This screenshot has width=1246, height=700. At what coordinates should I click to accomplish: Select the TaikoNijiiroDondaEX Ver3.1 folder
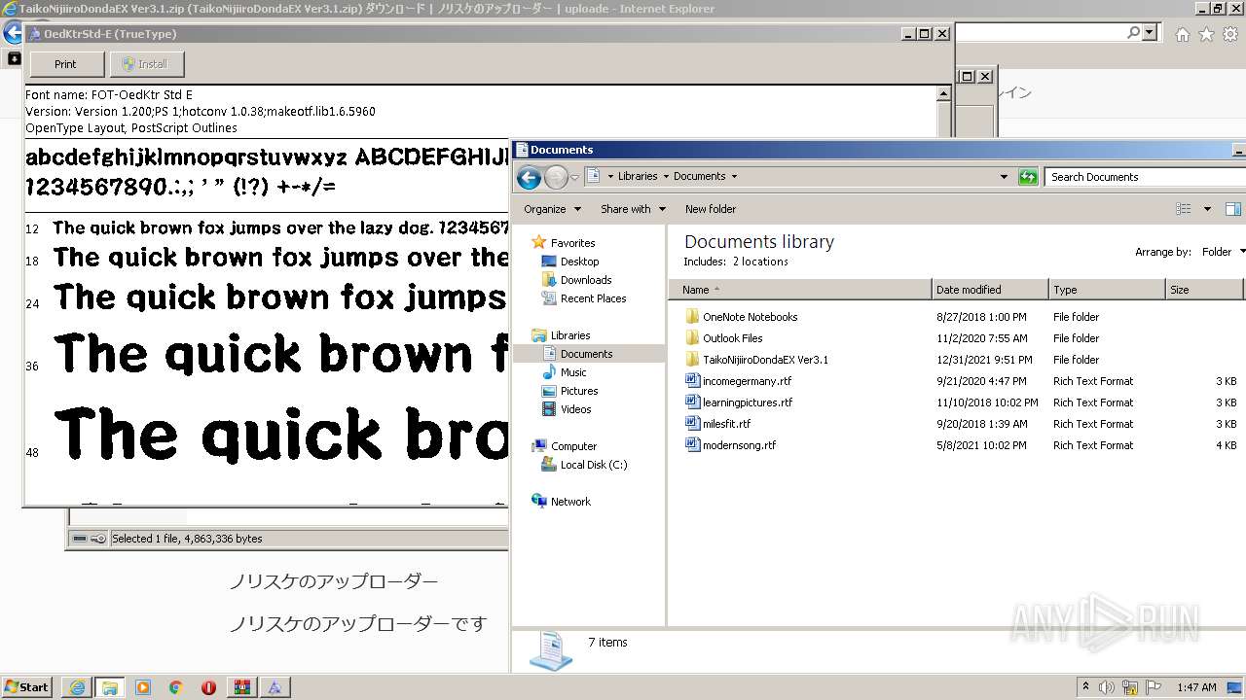[765, 360]
